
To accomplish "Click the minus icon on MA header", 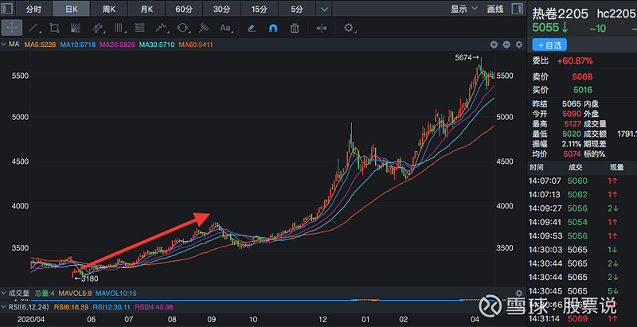I will click(x=506, y=45).
